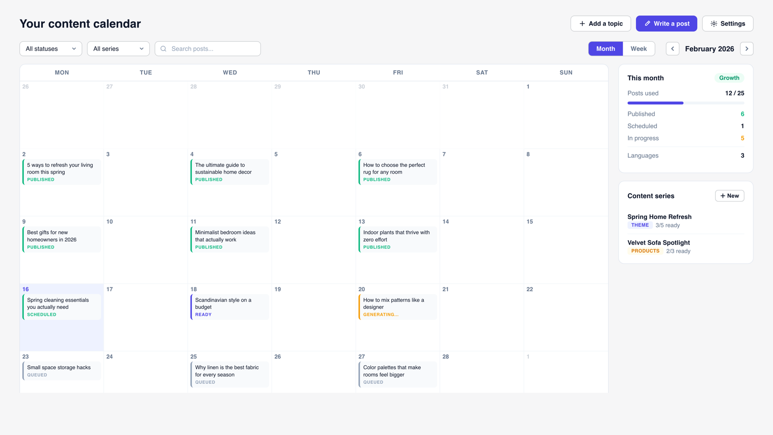Open the All statuses dropdown
Viewport: 773px width, 435px height.
(x=50, y=48)
